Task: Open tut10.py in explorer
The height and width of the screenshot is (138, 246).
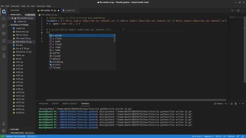Action: click(20, 92)
